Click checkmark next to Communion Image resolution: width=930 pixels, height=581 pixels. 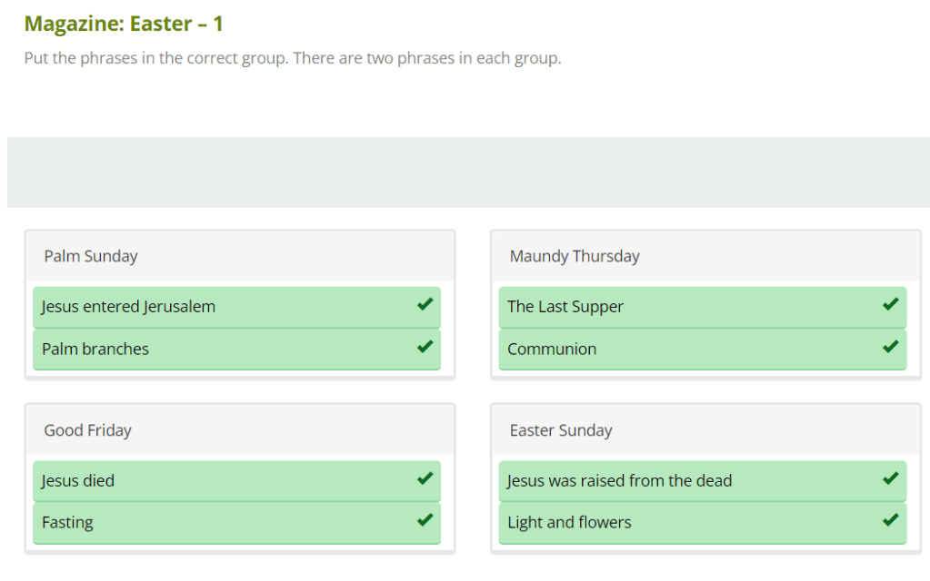coord(890,347)
